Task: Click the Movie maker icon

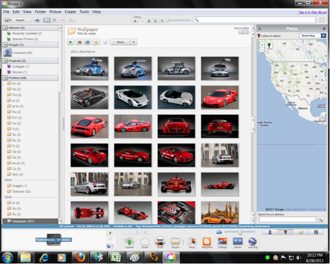Action: tap(237, 241)
